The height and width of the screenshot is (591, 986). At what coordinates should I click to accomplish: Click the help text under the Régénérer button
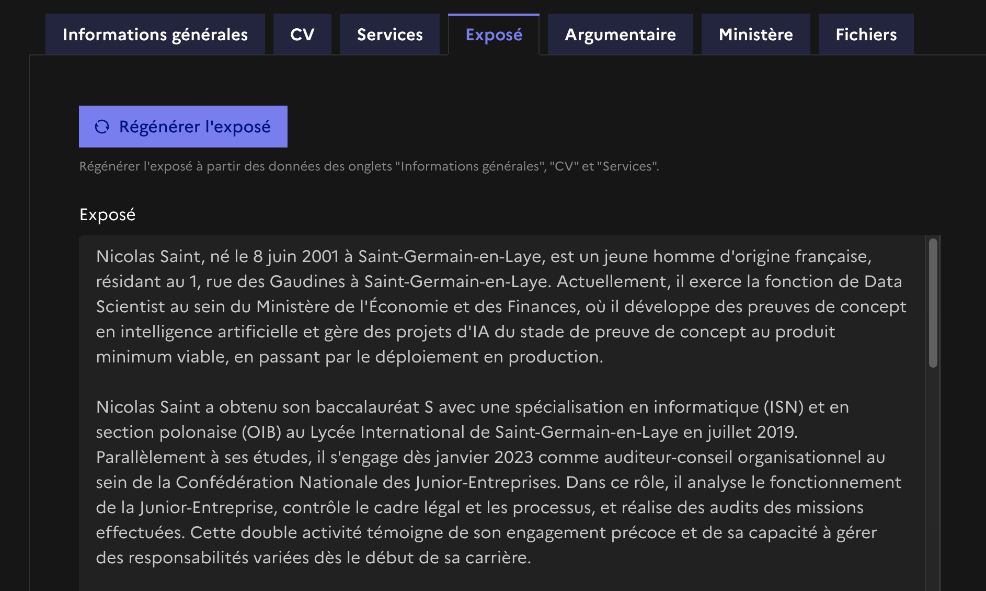click(x=369, y=166)
